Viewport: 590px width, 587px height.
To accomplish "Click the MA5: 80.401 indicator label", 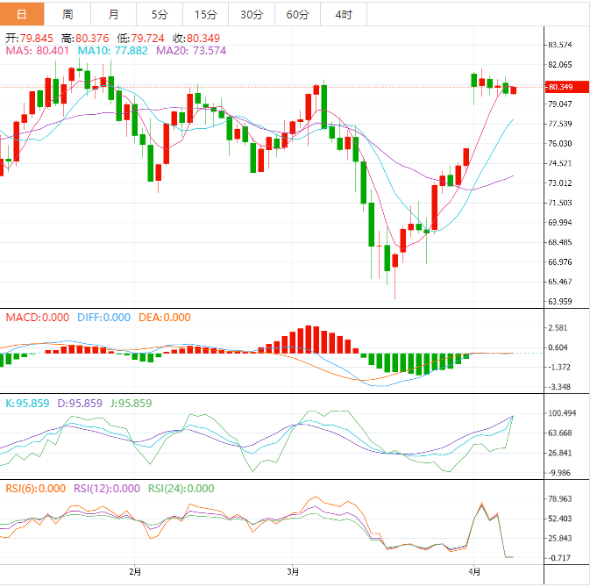I will pos(38,52).
